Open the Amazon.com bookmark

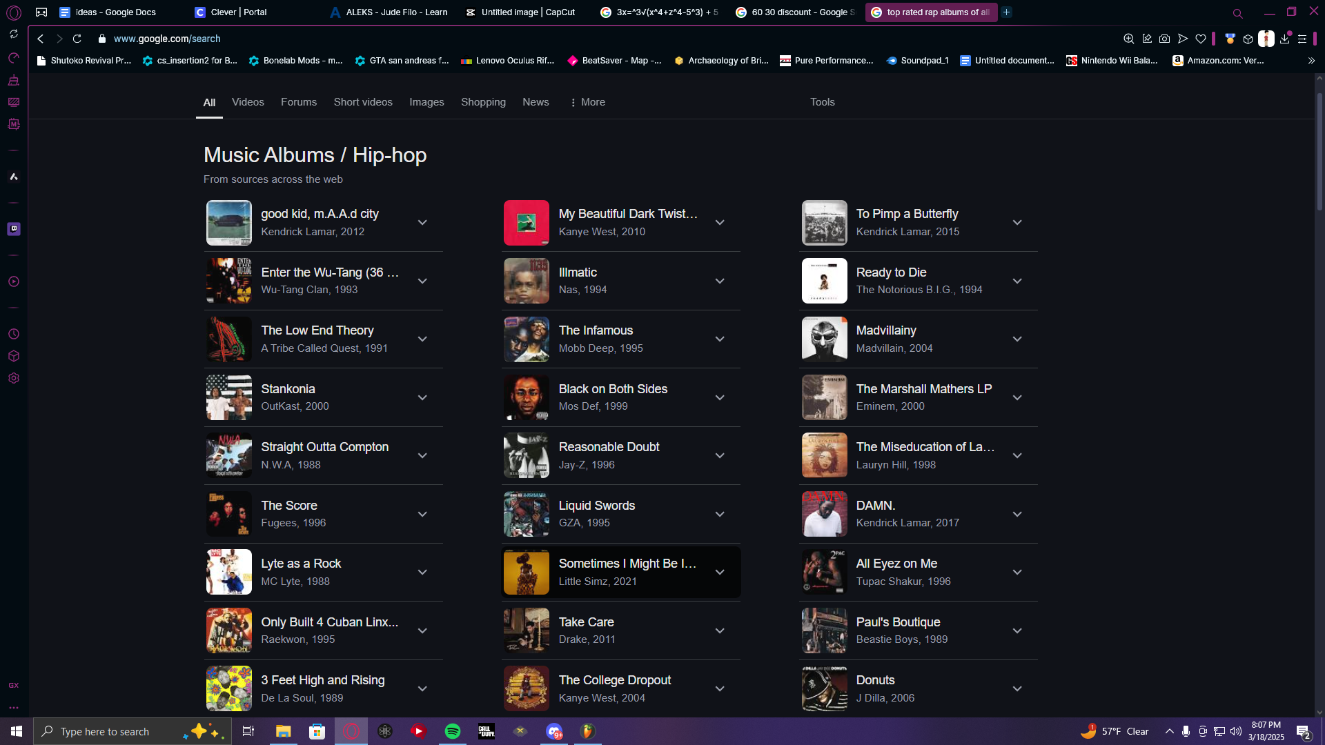[x=1218, y=61]
